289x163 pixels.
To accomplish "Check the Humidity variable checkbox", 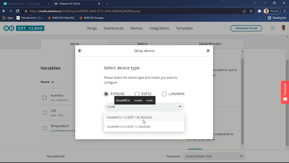I will pos(45,98).
